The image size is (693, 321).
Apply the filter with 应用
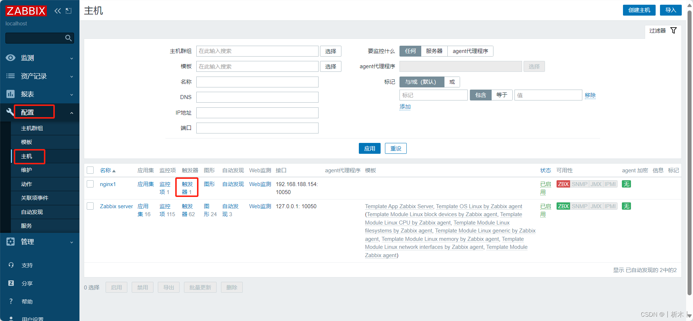[x=370, y=148]
